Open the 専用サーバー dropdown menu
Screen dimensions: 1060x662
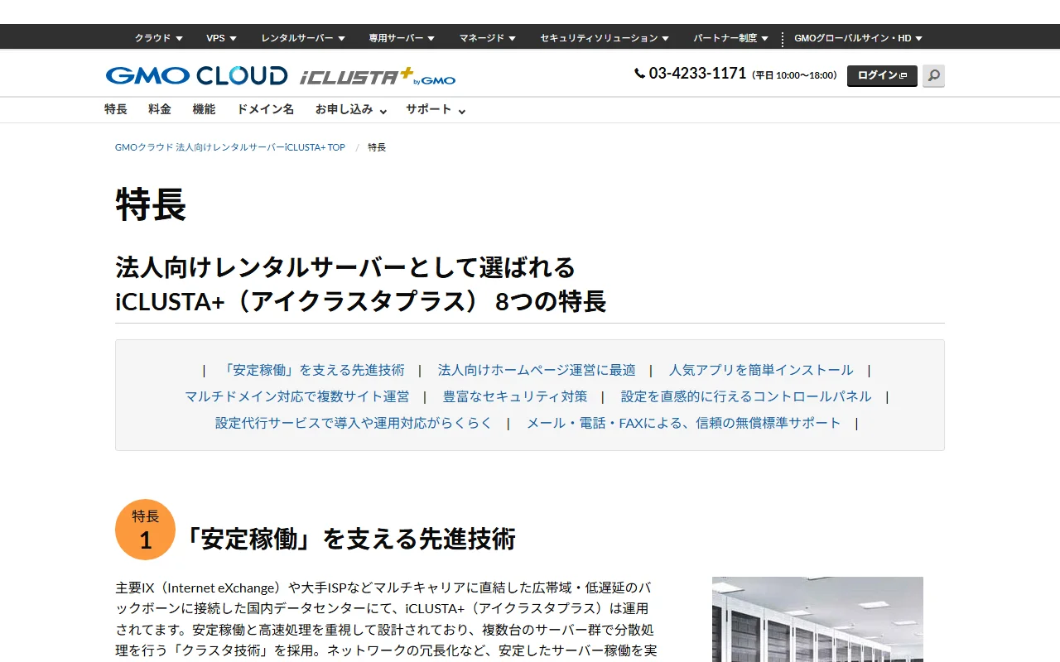[x=402, y=38]
